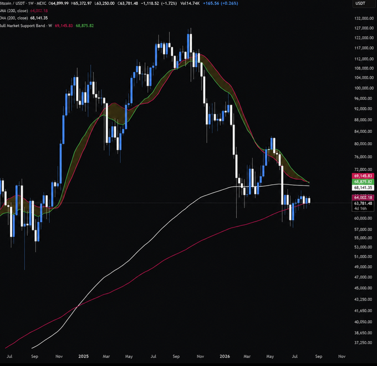The image size is (377, 366).
Task: Click the 112,000.00 price scale label
Action: [364, 59]
